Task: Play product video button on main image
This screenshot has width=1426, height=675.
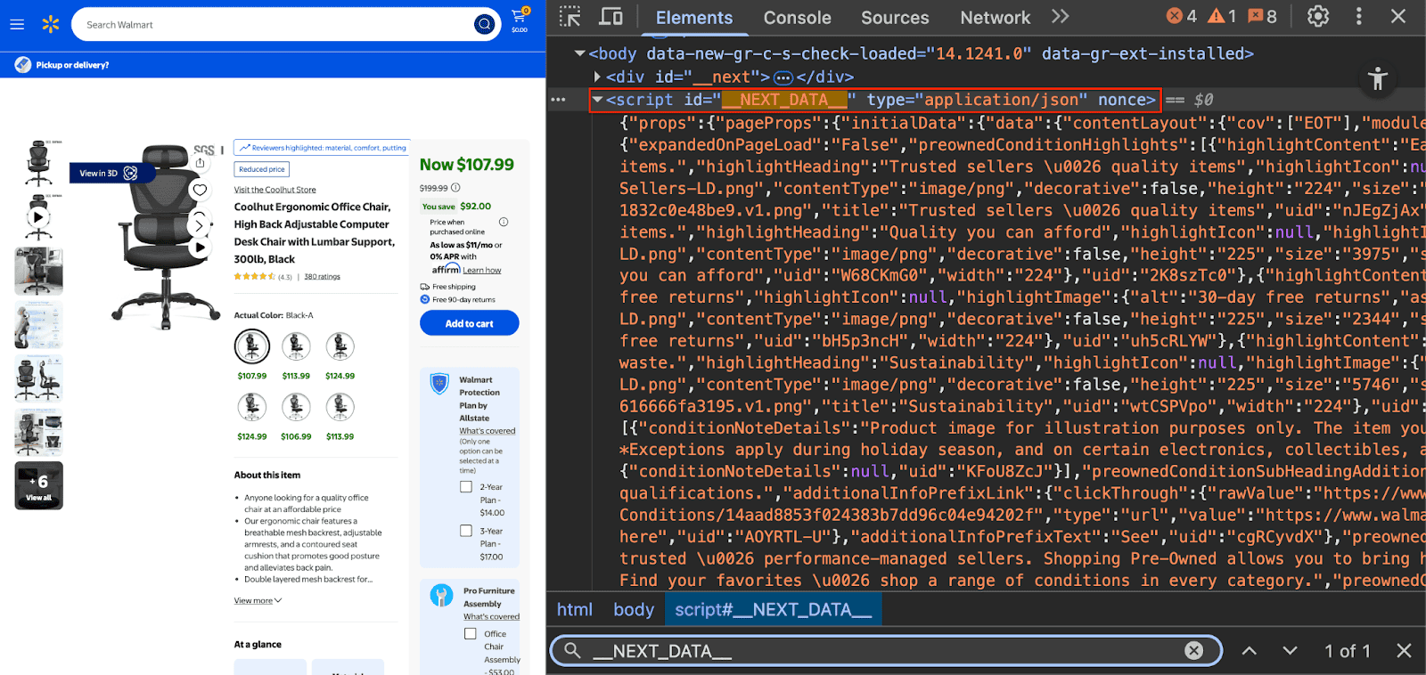Action: 201,248
